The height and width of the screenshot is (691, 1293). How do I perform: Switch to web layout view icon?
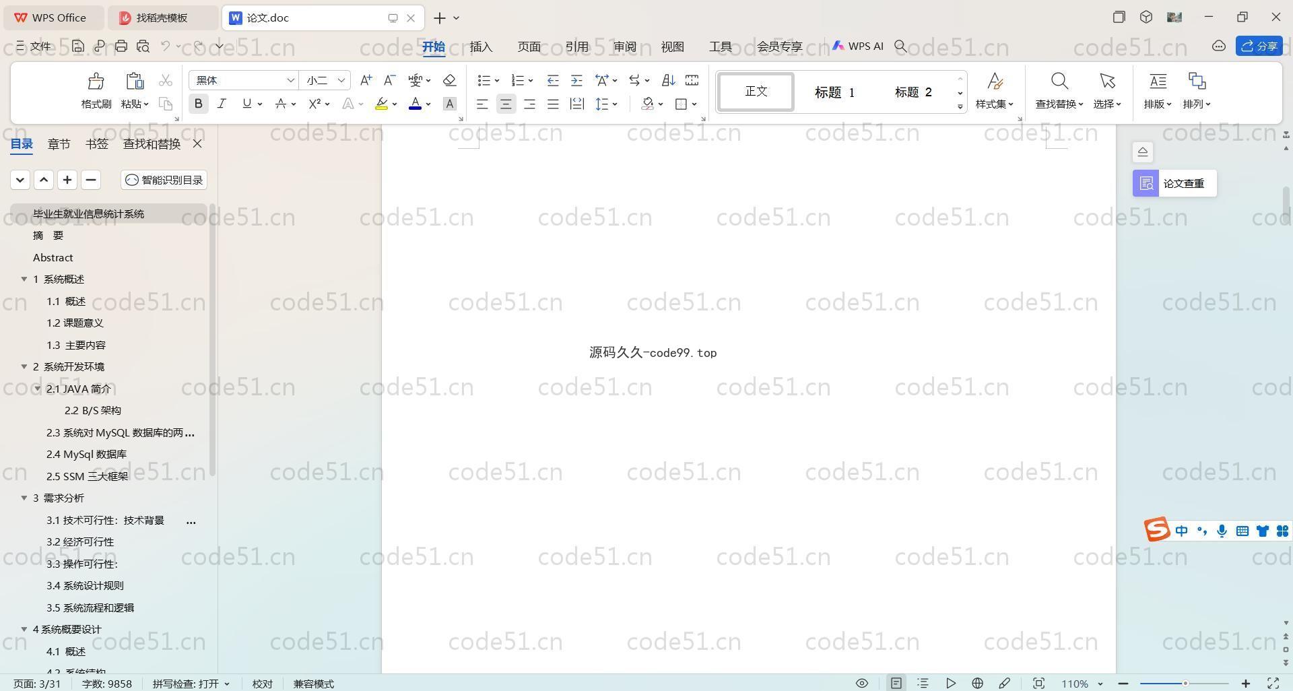[x=977, y=683]
